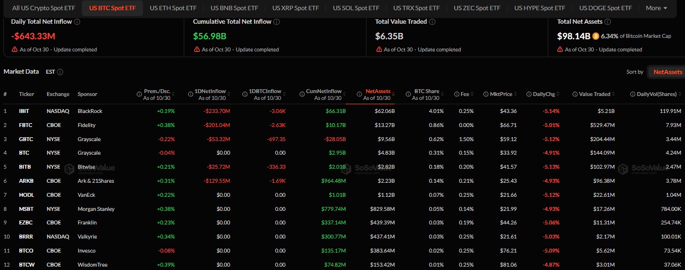This screenshot has height=270, width=685.
Task: Open the US ZEC Spot ETF tab
Action: pyautogui.click(x=477, y=8)
